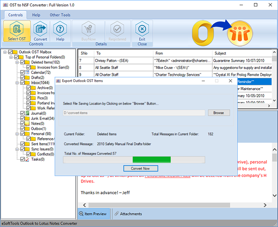The width and height of the screenshot is (278, 227).
Task: Minimize the Export Outlook OST Items dialog
Action: click(203, 81)
